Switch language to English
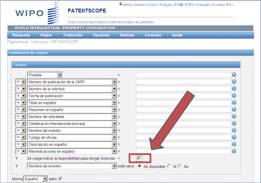The width and height of the screenshot is (261, 183). 152,5
